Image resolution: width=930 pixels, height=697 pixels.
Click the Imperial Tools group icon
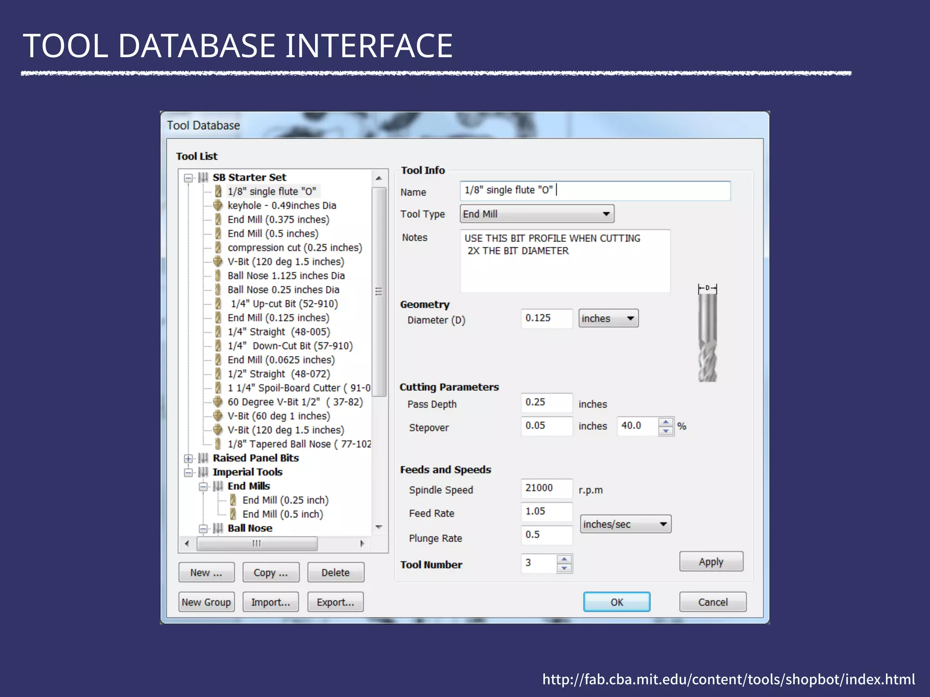point(203,472)
